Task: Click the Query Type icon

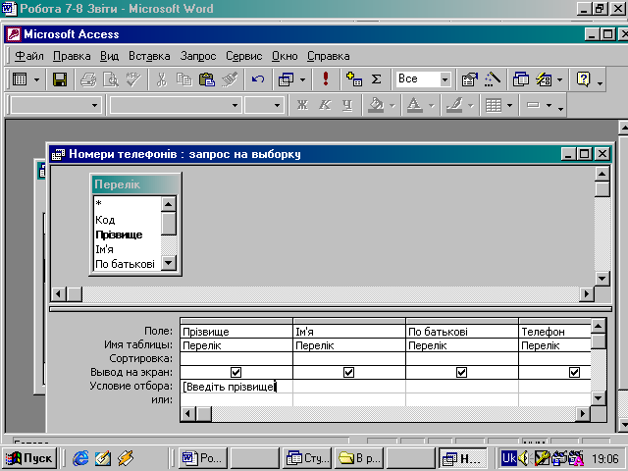Action: 286,79
